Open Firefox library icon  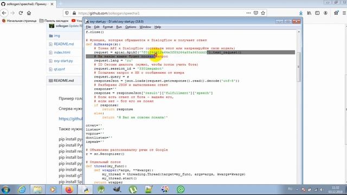309,13
